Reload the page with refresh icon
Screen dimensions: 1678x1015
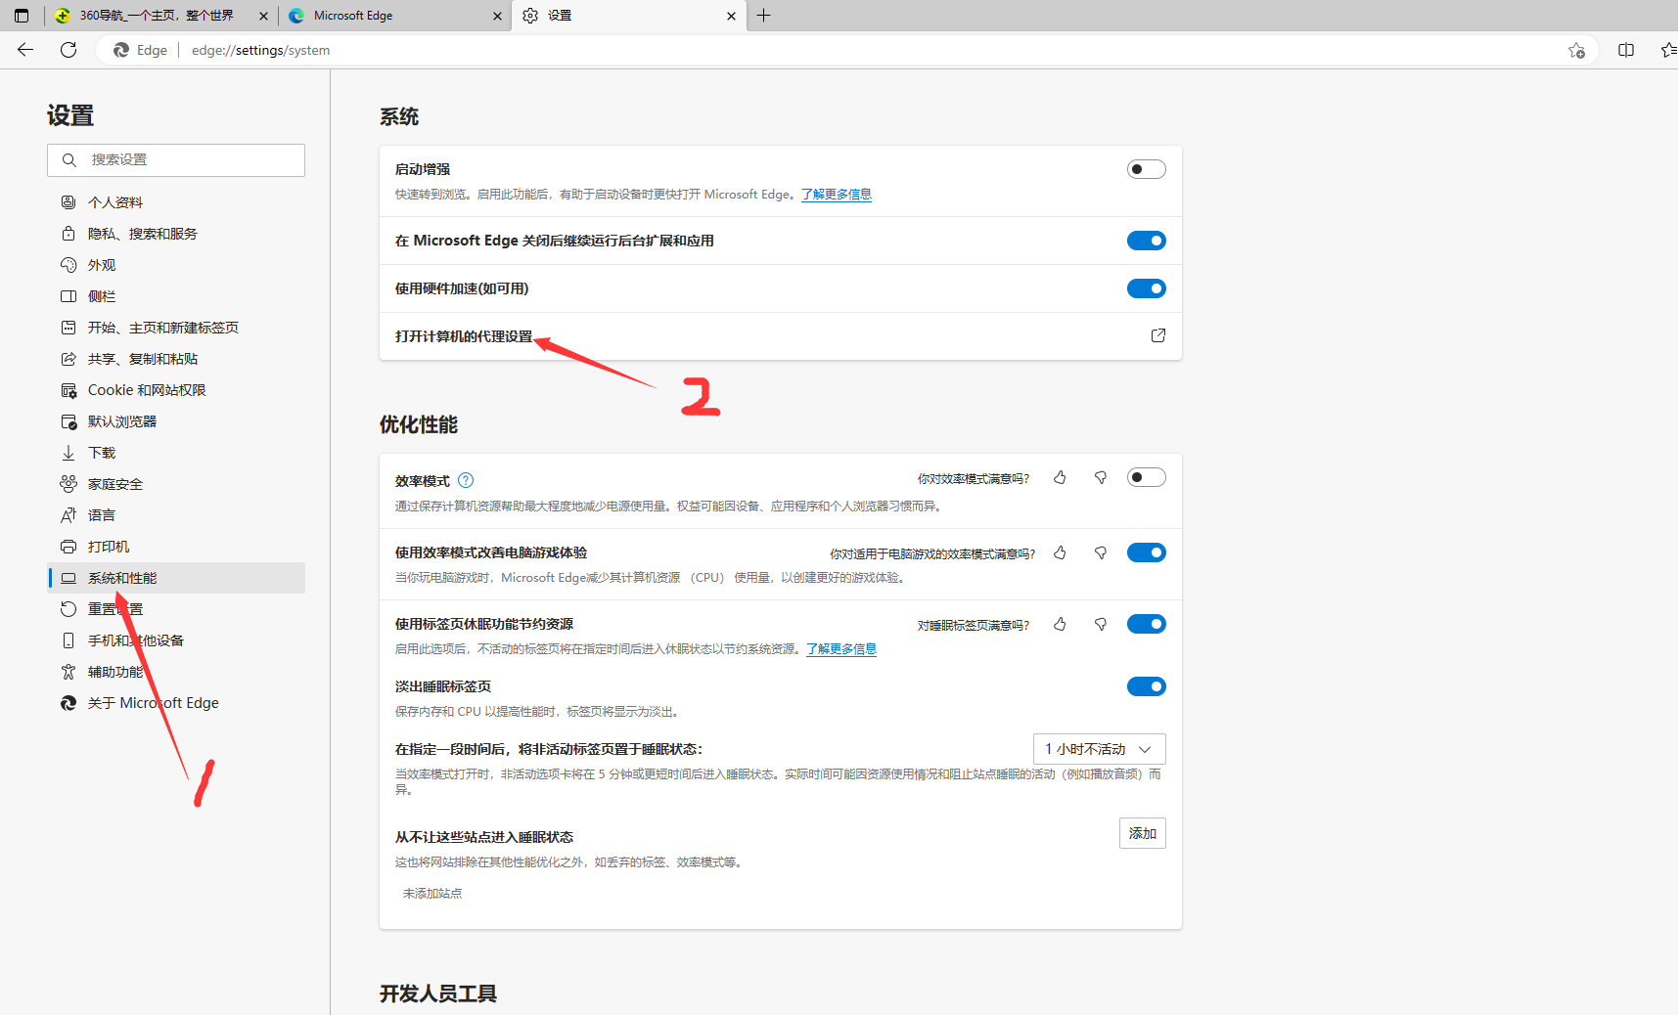click(x=68, y=50)
